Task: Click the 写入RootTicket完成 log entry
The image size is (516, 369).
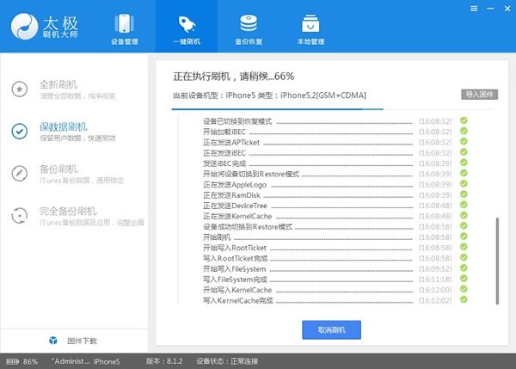Action: pyautogui.click(x=236, y=258)
